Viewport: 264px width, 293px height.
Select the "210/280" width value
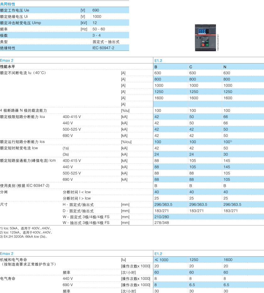pos(162,217)
